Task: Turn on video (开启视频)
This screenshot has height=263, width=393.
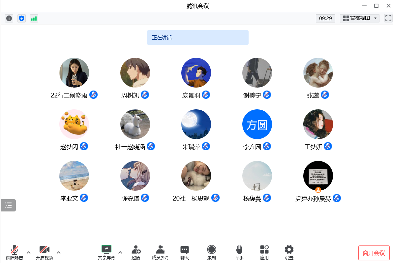Action: 45,253
